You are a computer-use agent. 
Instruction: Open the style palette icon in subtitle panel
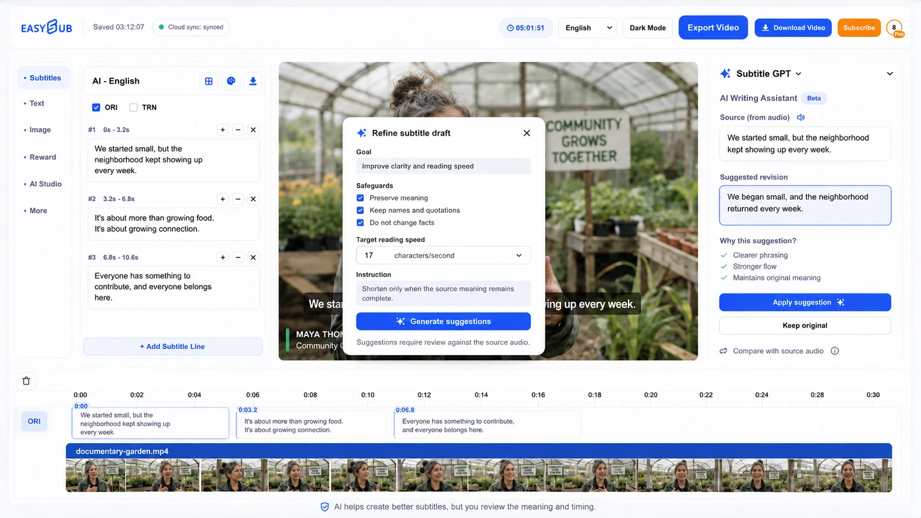tap(231, 81)
